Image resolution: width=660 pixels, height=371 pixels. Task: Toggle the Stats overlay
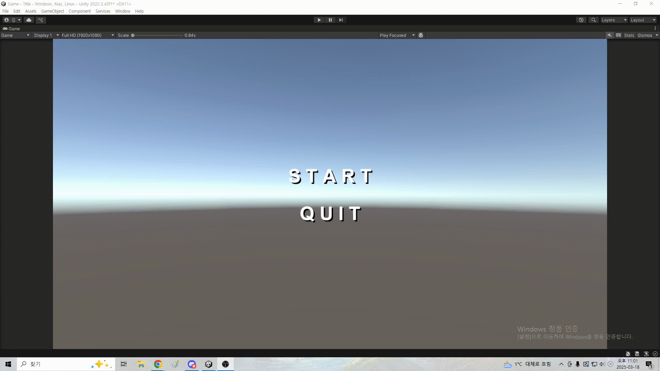click(x=629, y=35)
